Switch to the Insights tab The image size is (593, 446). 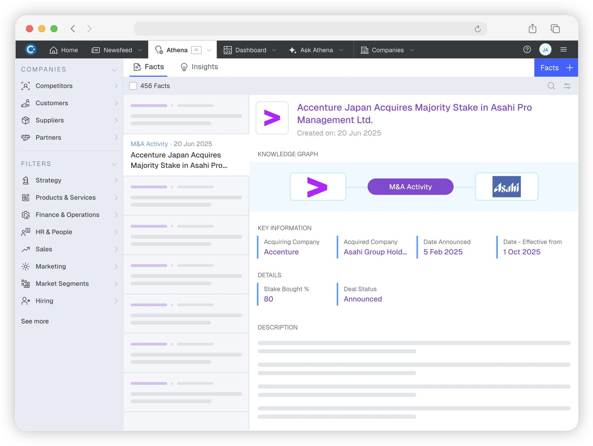pyautogui.click(x=199, y=67)
